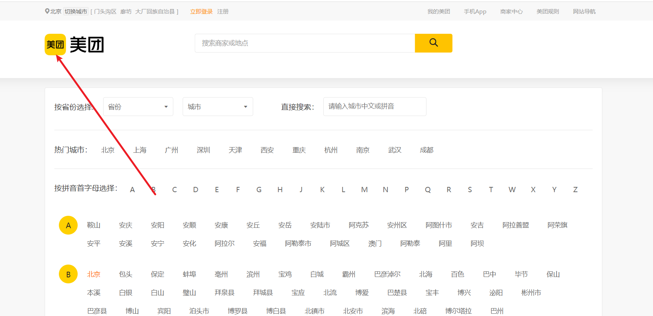The width and height of the screenshot is (653, 316).
Task: Jump to pinyin letter M
Action: (x=365, y=190)
